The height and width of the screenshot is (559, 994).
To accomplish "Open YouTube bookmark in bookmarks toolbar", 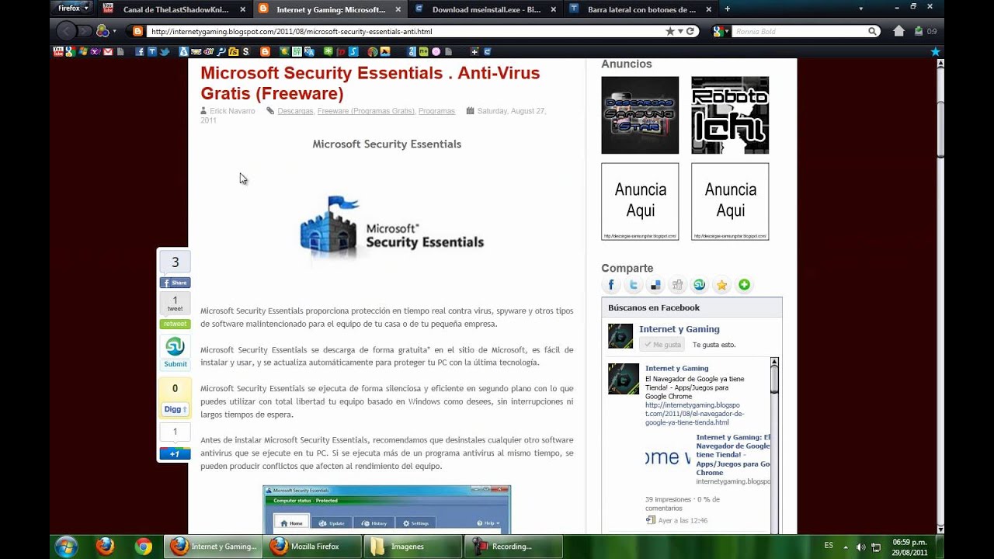I will pyautogui.click(x=57, y=51).
